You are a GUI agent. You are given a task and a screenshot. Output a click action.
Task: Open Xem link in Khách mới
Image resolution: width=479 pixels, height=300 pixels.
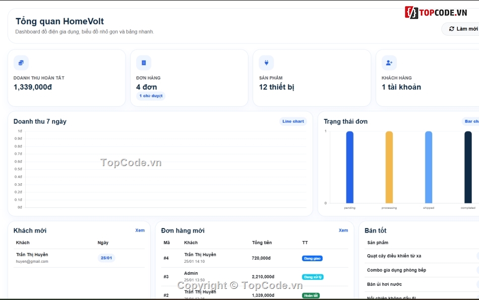coord(140,231)
